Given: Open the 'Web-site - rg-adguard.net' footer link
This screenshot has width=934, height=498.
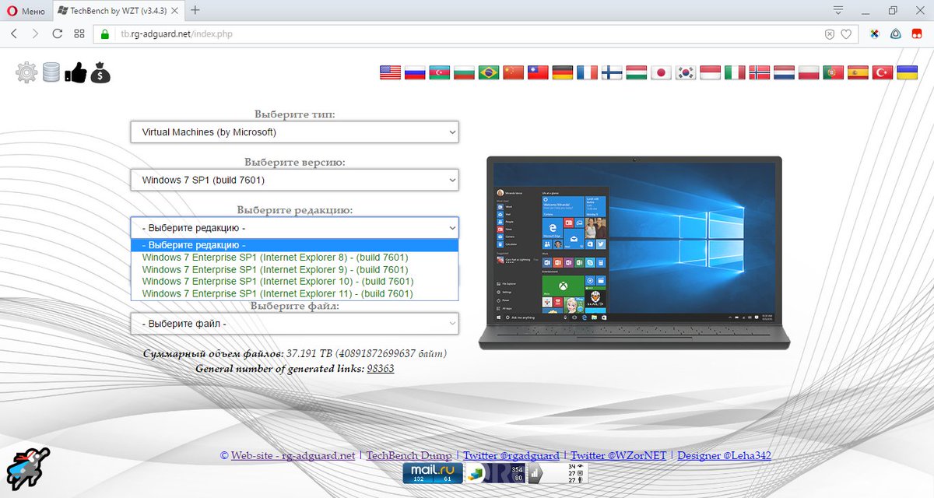Looking at the screenshot, I should (293, 455).
